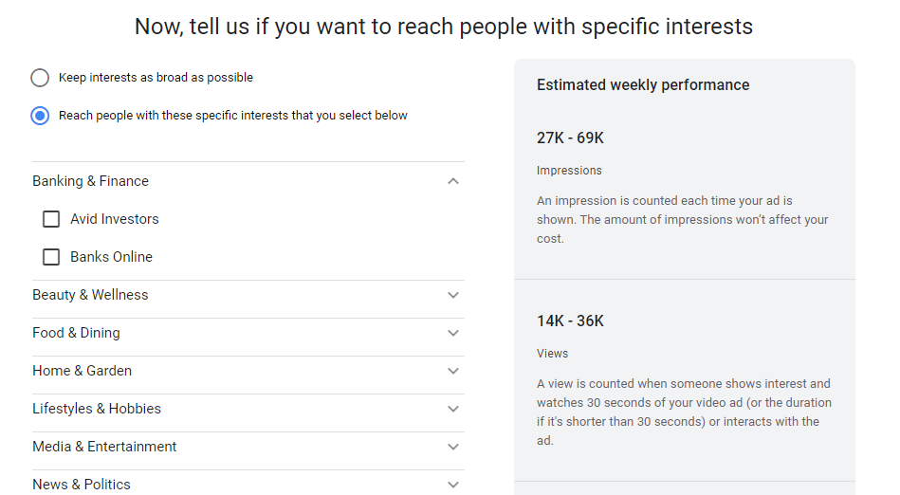The height and width of the screenshot is (495, 900).
Task: Open the Lifestyles & Hobbies category label
Action: (97, 409)
